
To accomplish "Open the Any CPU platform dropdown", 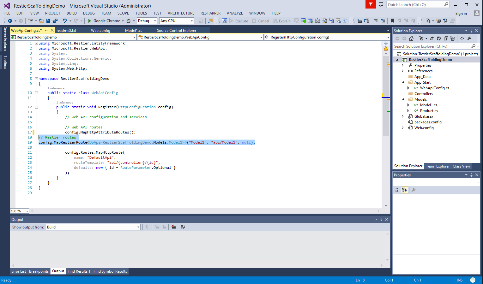I will click(176, 21).
